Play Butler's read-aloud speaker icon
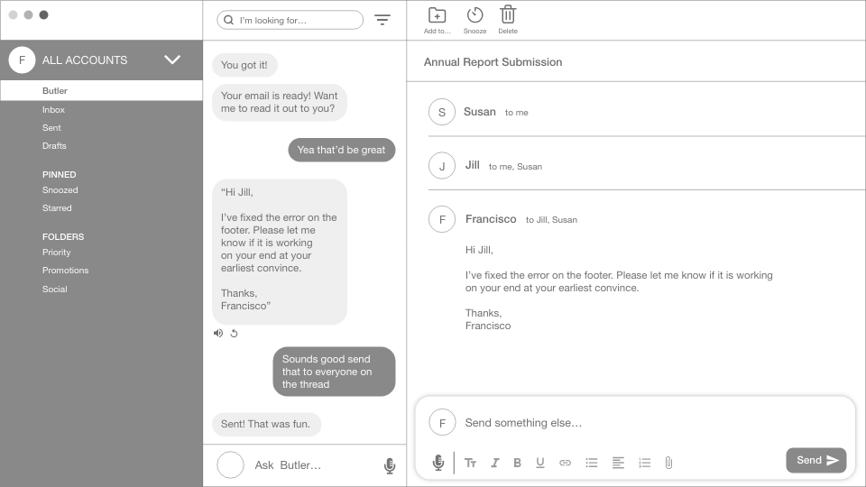866x487 pixels. 218,333
